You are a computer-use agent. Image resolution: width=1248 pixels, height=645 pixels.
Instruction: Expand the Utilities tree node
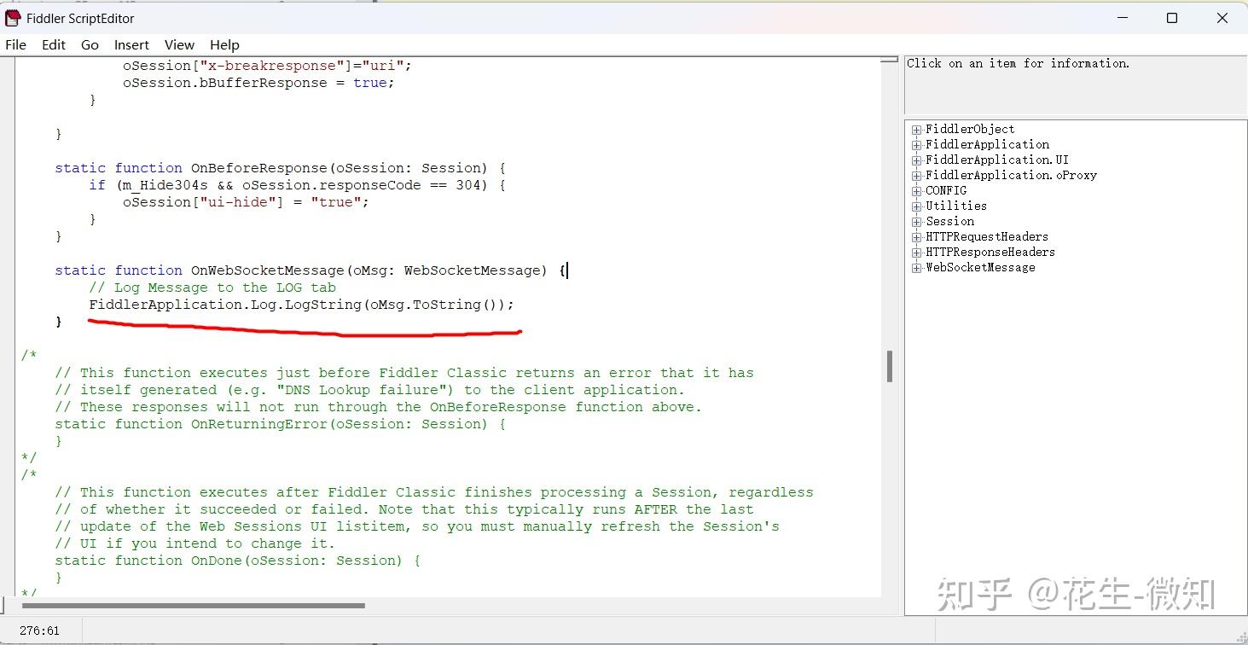coord(915,206)
